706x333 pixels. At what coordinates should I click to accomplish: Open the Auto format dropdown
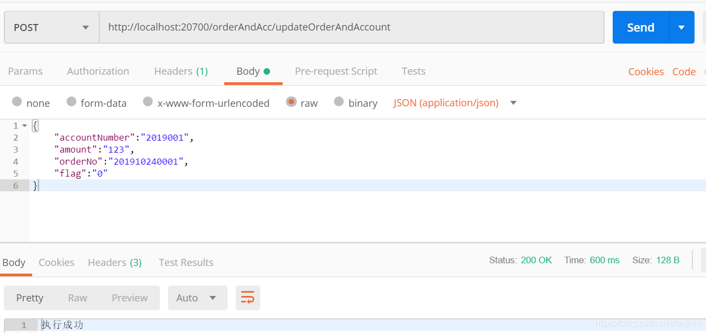pos(198,298)
